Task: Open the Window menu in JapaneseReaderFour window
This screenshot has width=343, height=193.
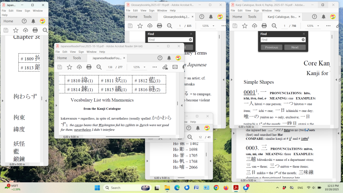Action: pyautogui.click(x=91, y=52)
